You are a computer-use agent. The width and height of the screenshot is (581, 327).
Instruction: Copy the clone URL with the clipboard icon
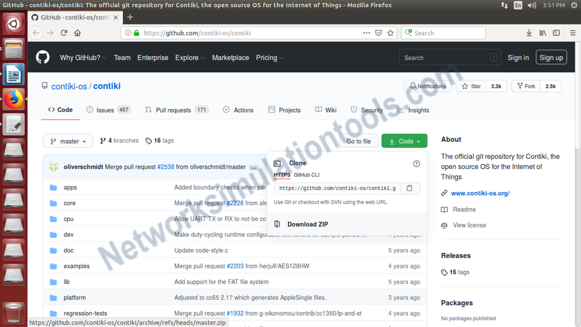[410, 188]
